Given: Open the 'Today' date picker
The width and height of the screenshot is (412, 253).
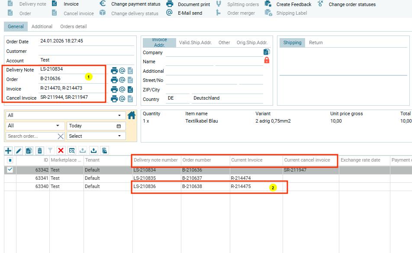Looking at the screenshot, I should pos(119,126).
